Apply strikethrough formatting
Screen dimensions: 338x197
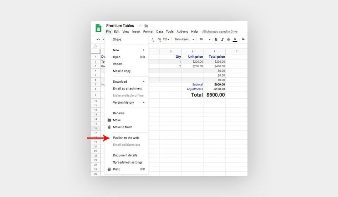228,40
